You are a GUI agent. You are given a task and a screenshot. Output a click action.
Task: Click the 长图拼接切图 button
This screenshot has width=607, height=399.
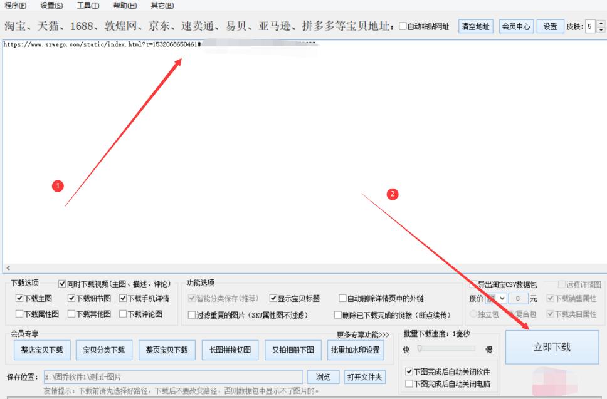pos(230,350)
